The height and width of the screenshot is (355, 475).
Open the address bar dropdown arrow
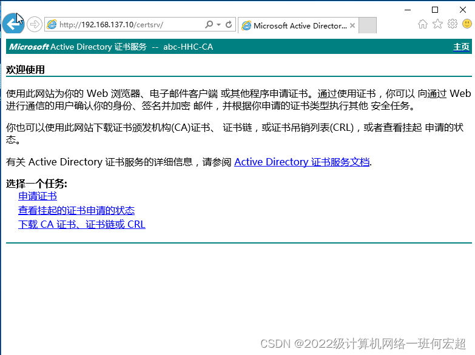point(219,24)
